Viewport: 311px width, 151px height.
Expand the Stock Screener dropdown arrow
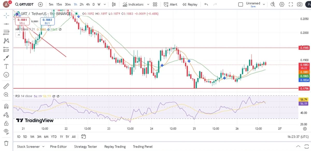(x=43, y=147)
